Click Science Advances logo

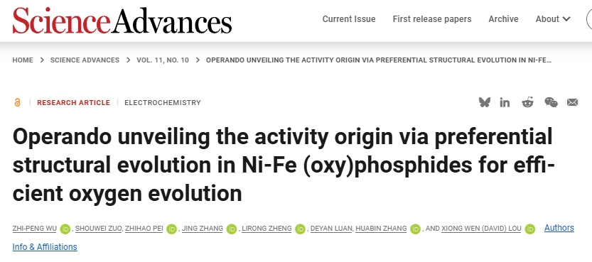pyautogui.click(x=122, y=20)
